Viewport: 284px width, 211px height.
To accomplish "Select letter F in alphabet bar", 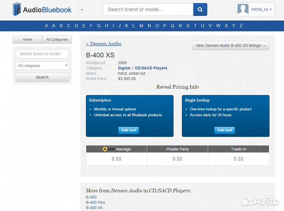I will click(x=91, y=26).
